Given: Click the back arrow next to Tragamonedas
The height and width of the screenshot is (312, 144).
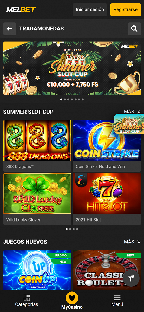Looking at the screenshot, I should pyautogui.click(x=10, y=29).
